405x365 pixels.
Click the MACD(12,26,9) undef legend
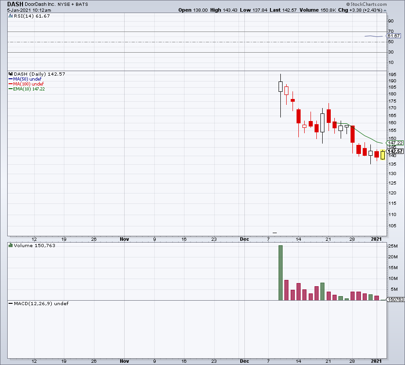click(x=41, y=303)
